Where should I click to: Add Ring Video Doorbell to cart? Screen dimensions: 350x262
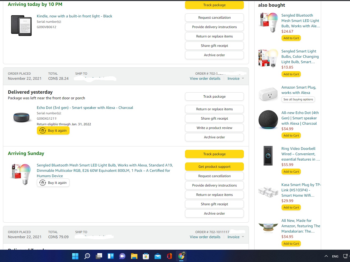[291, 172]
